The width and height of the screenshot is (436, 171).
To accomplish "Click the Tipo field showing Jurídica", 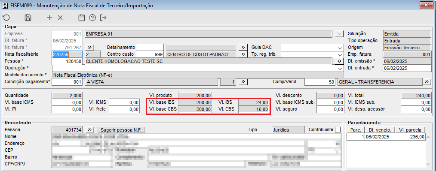I will click(288, 130).
